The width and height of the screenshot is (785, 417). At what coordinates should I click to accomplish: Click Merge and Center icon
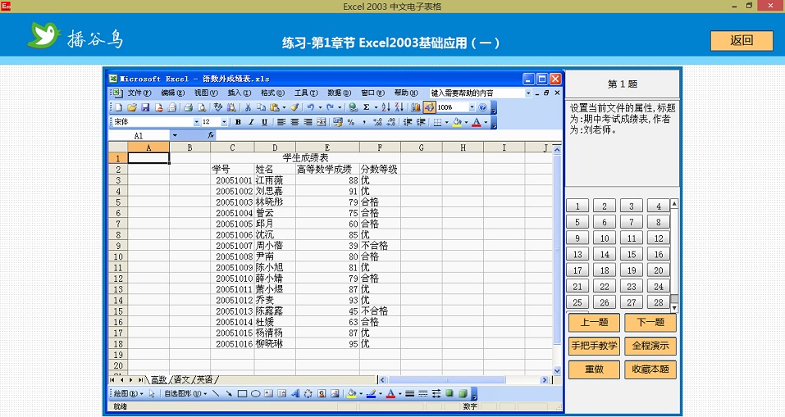coord(322,122)
